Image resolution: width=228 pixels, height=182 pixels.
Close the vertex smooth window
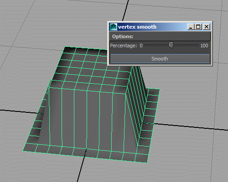coord(207,27)
